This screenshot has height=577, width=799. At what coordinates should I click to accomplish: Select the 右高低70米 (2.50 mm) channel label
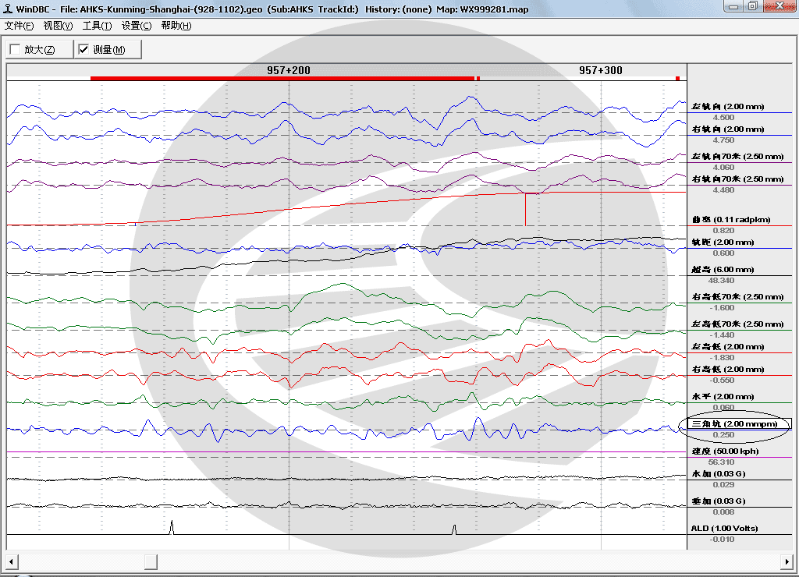point(737,297)
